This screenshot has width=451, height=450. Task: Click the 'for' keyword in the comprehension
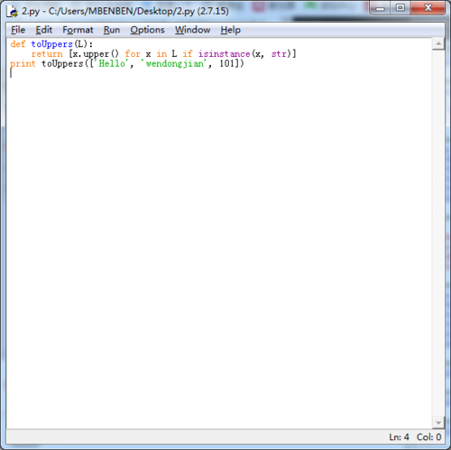pyautogui.click(x=133, y=54)
